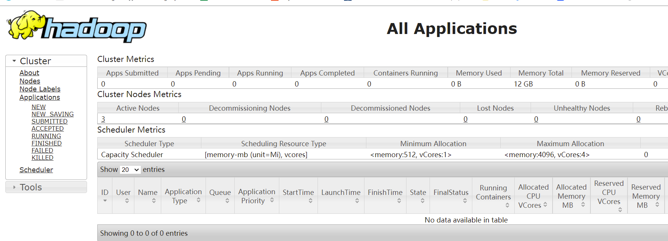Screen dimensions: 668x241
Task: Sort by State column header
Action: [x=418, y=193]
